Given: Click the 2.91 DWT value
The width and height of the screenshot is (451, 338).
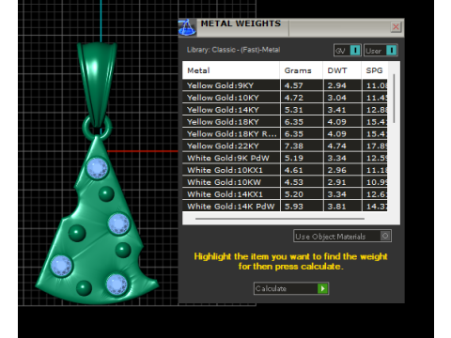Looking at the screenshot, I should [x=336, y=182].
